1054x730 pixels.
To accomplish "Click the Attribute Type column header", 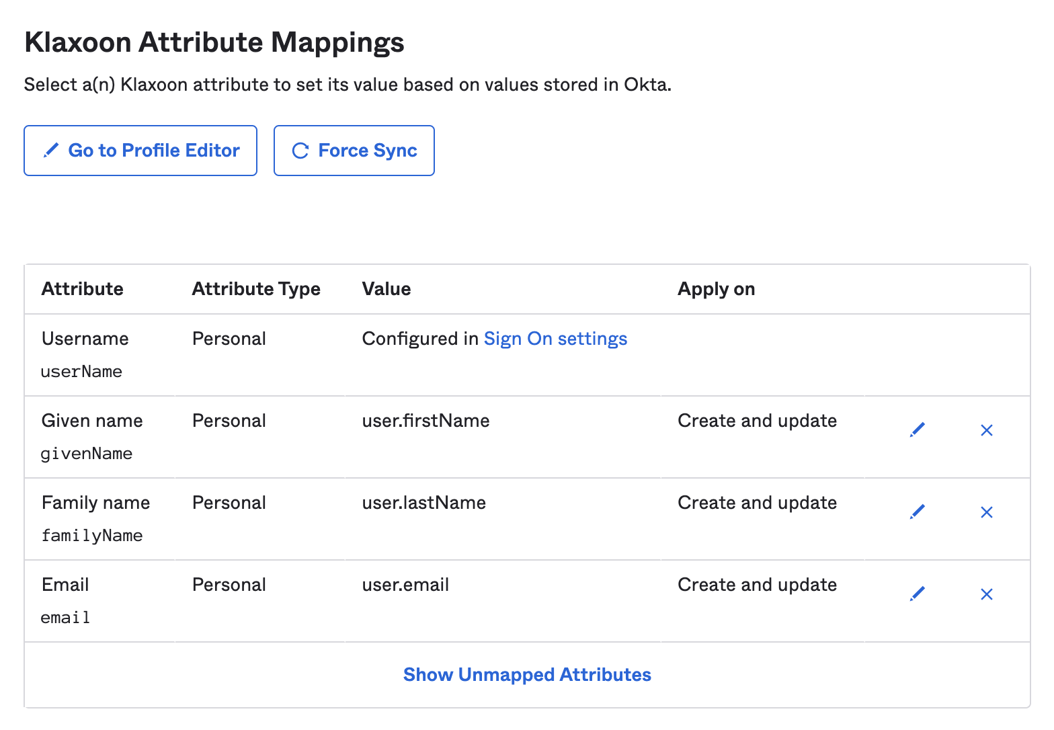I will point(256,289).
